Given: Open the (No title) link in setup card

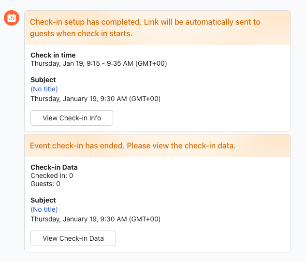Looking at the screenshot, I should tap(44, 89).
